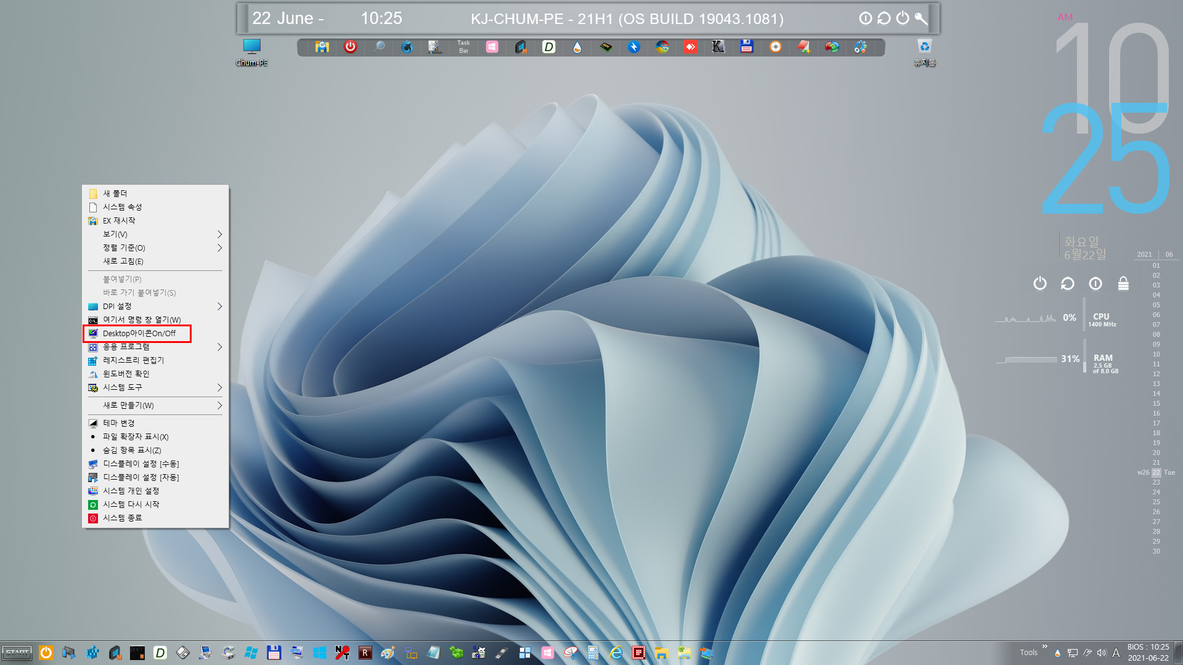Click the blue floppy disk icon in the top dock

747,47
